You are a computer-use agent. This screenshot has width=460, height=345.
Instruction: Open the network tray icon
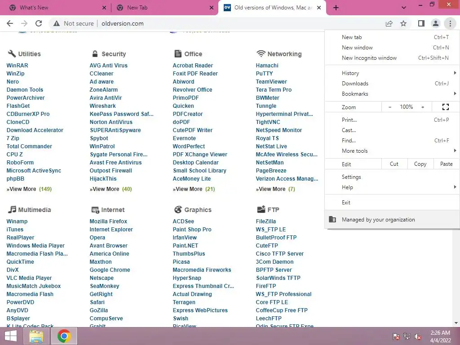(x=407, y=336)
